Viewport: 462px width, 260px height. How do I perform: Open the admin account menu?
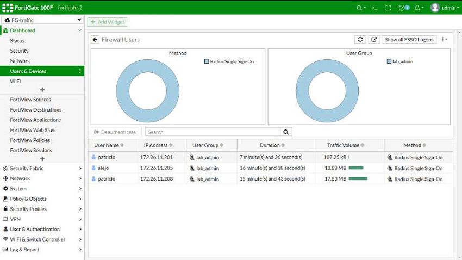point(451,8)
